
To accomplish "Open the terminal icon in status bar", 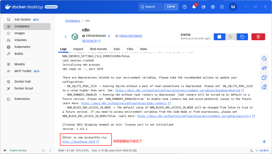I will point(252,150).
